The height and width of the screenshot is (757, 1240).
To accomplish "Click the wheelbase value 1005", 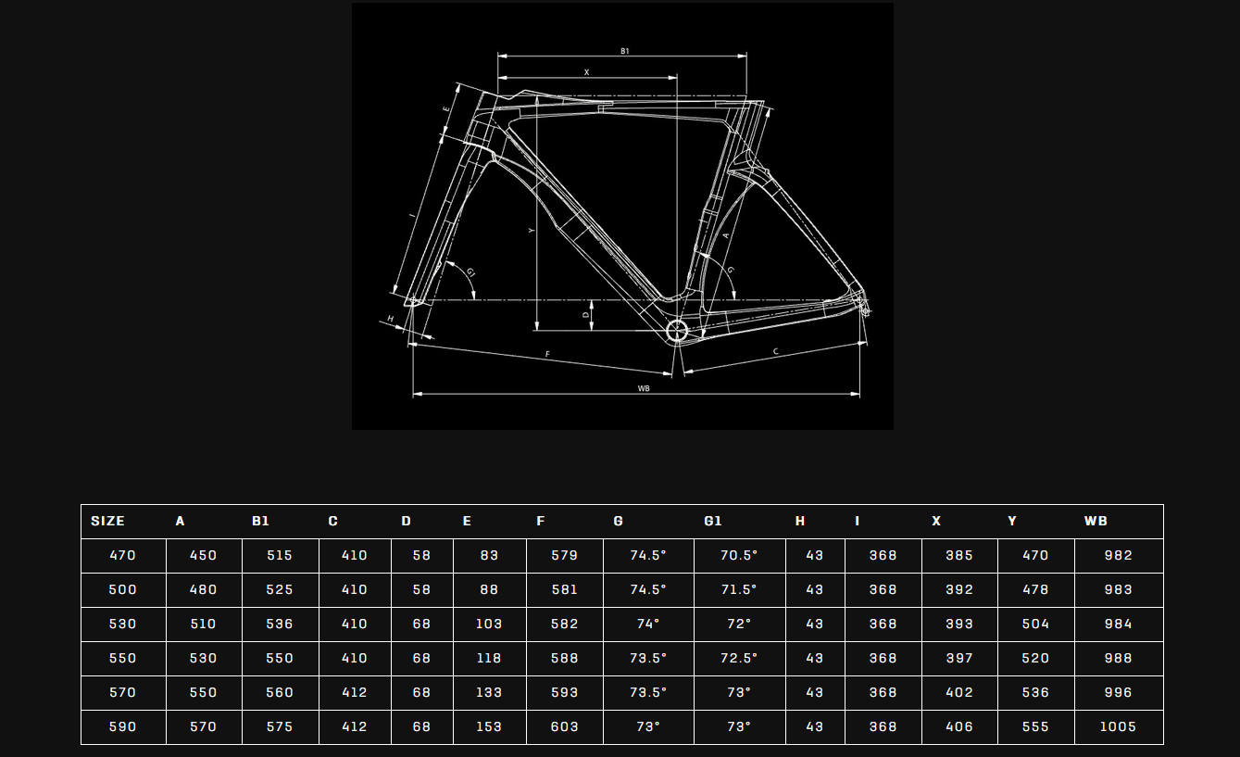I will click(x=1118, y=727).
